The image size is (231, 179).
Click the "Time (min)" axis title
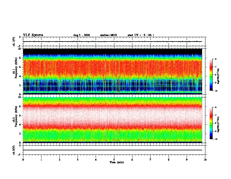tap(117, 162)
